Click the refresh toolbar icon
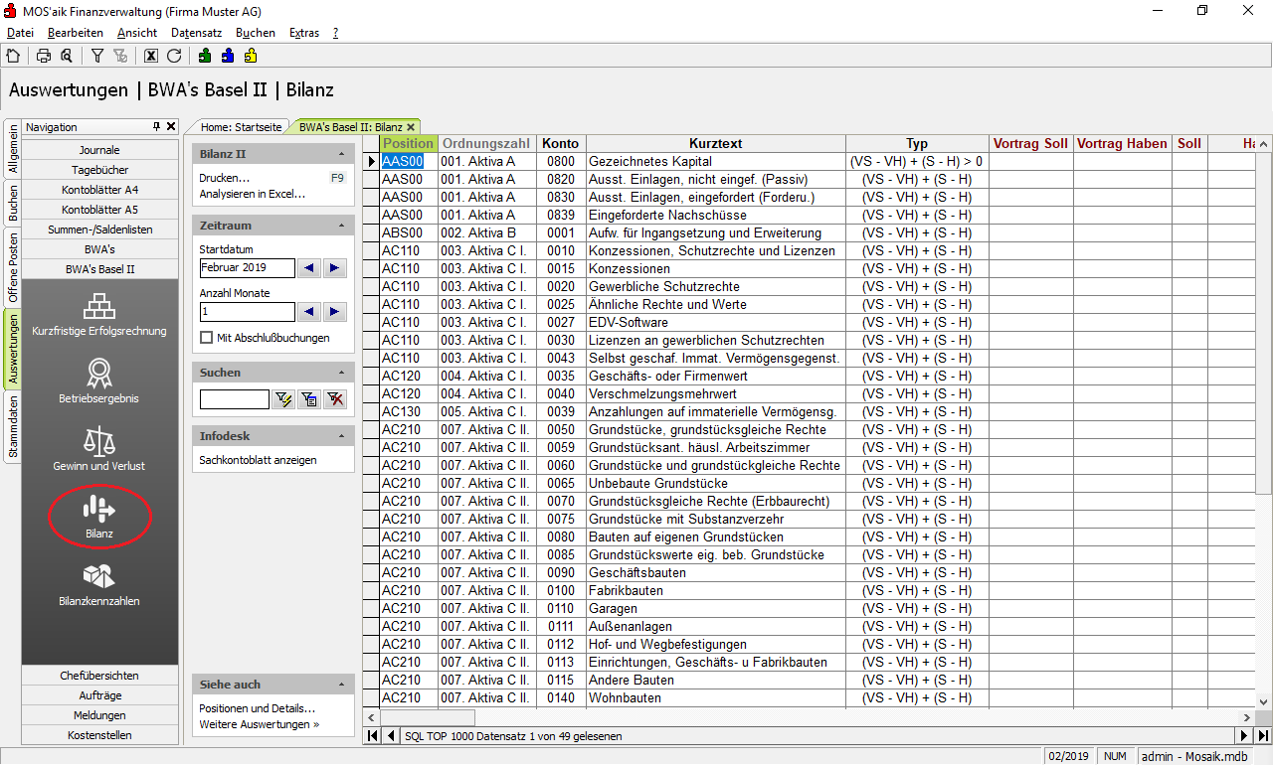Screen dimensions: 1273x765 (x=174, y=56)
